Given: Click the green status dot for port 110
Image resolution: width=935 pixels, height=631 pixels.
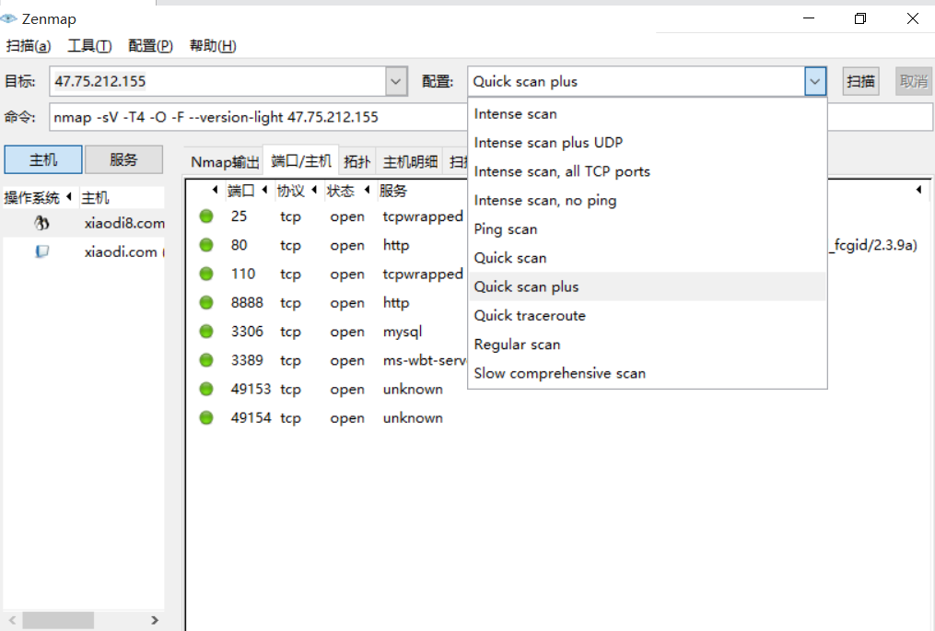Looking at the screenshot, I should 206,274.
